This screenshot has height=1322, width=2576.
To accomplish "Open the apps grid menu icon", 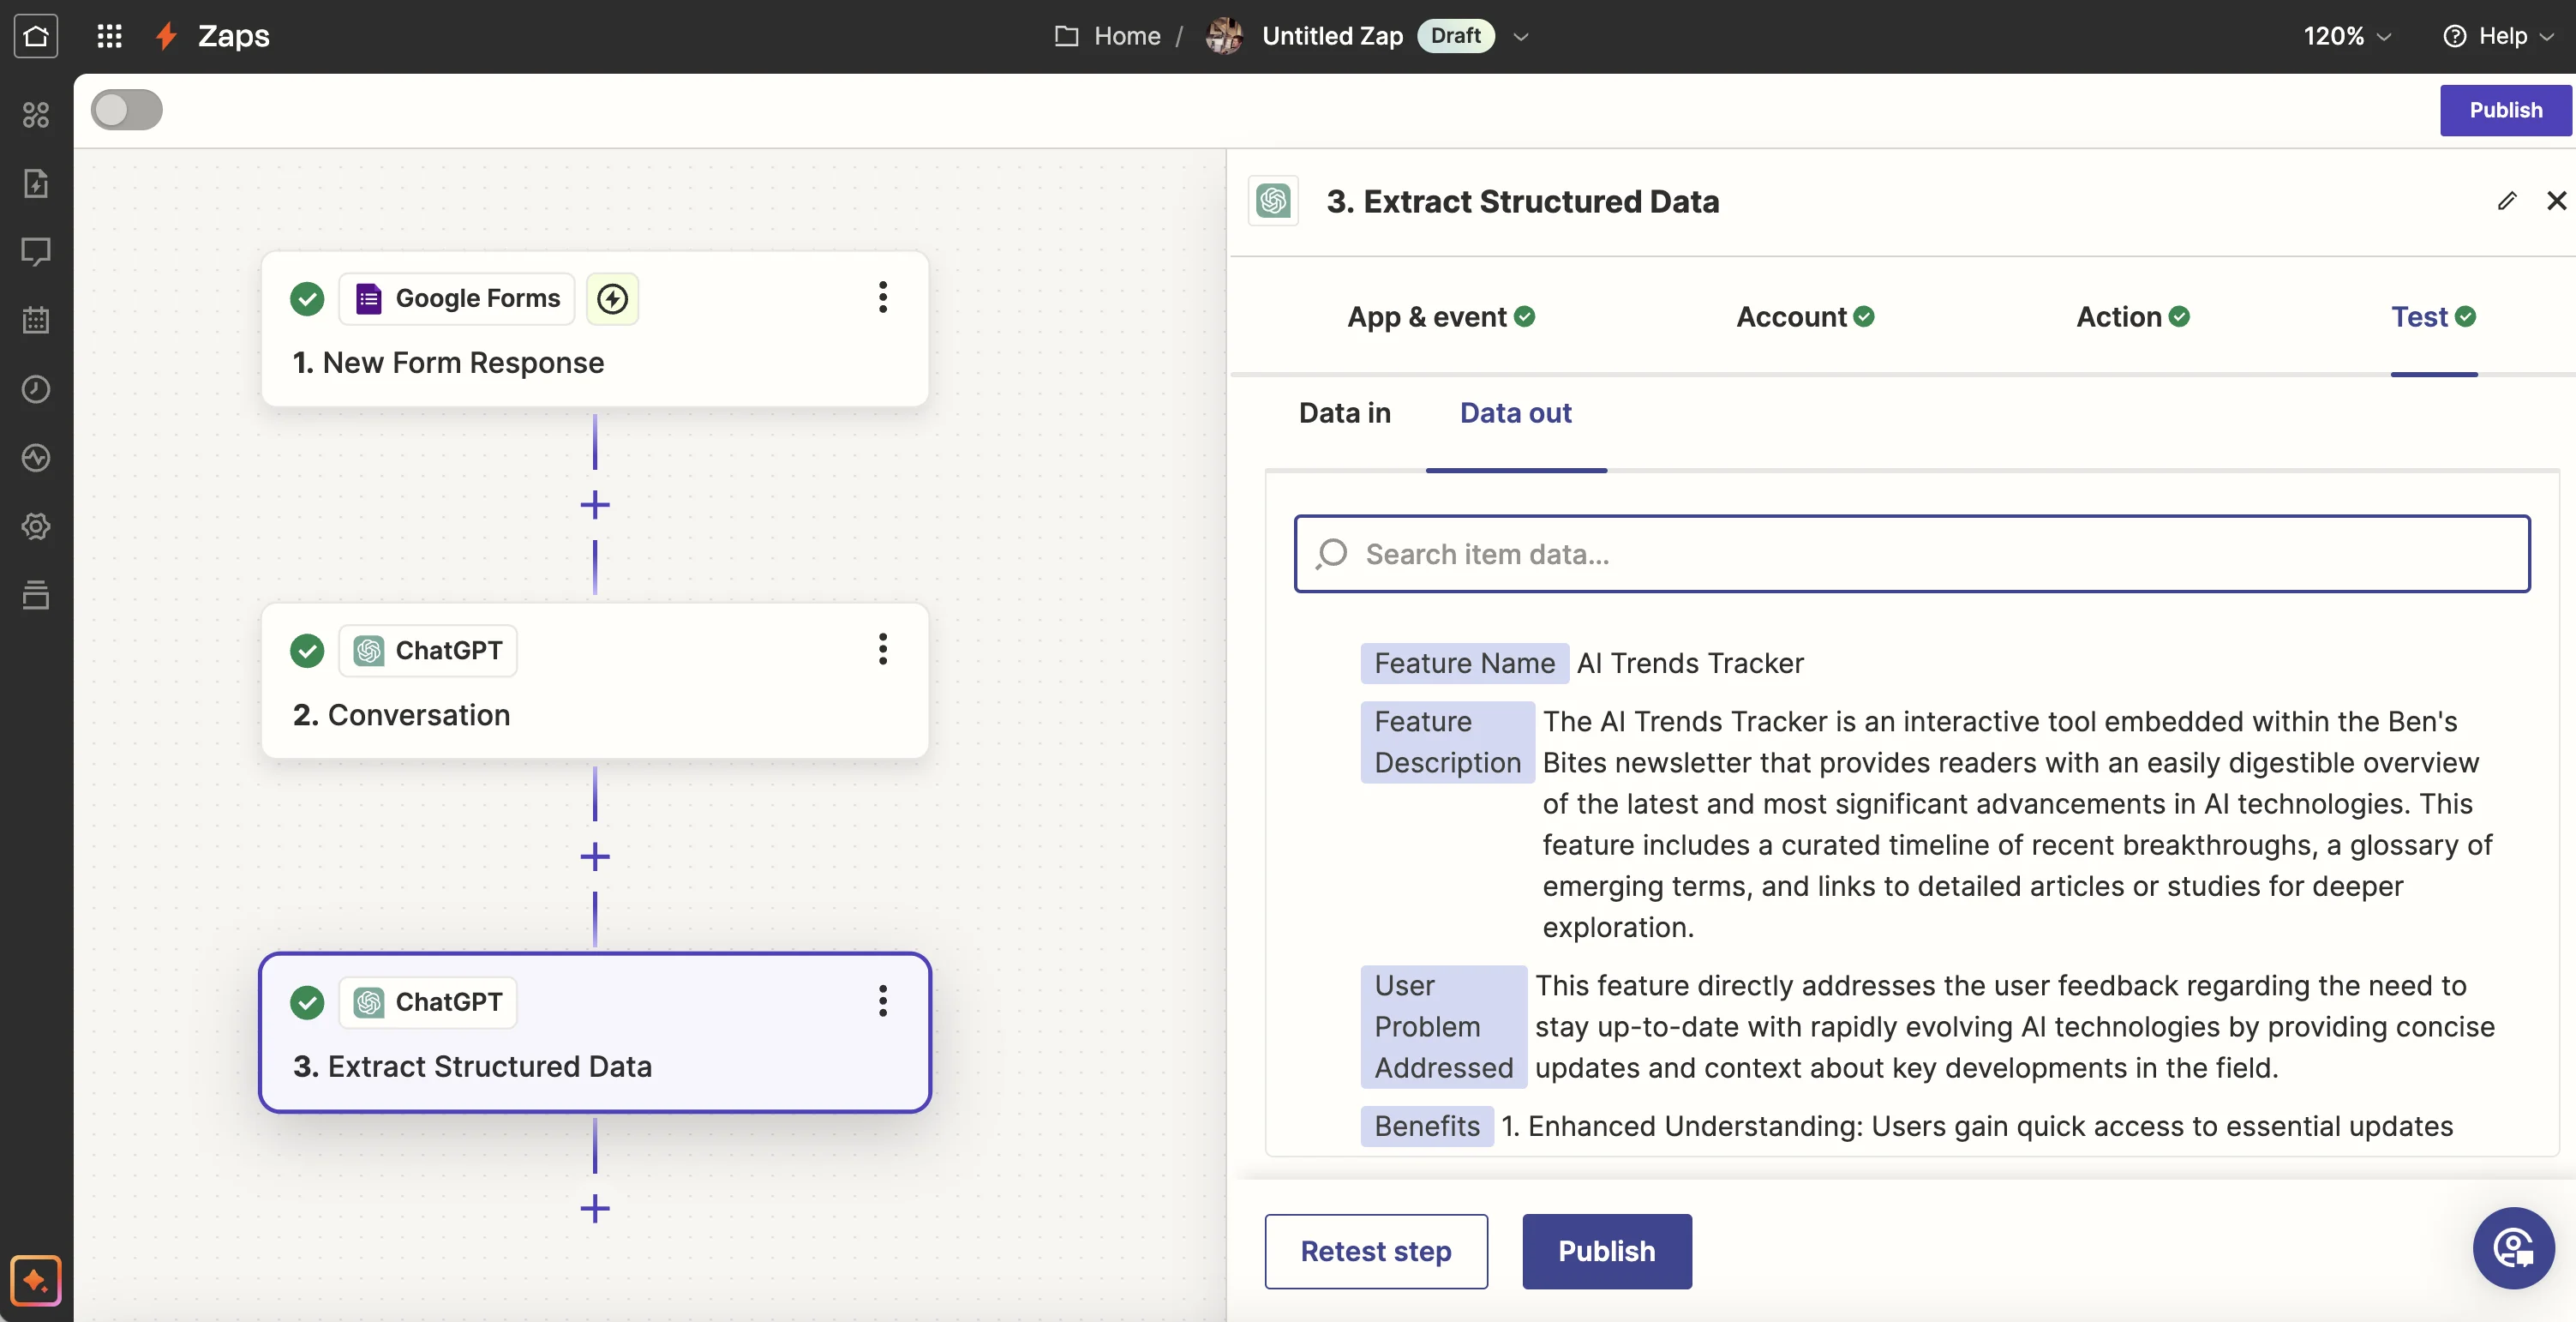I will (x=109, y=36).
